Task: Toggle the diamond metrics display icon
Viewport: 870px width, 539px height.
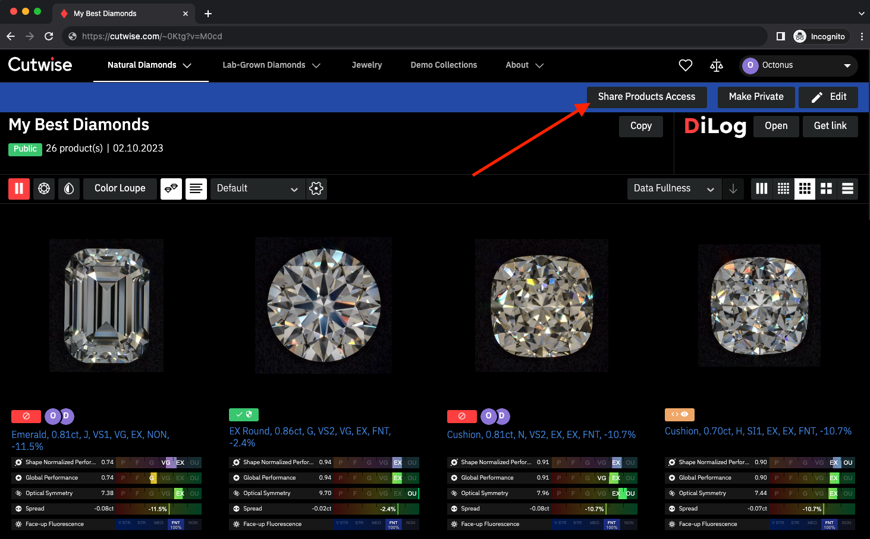Action: coord(171,188)
